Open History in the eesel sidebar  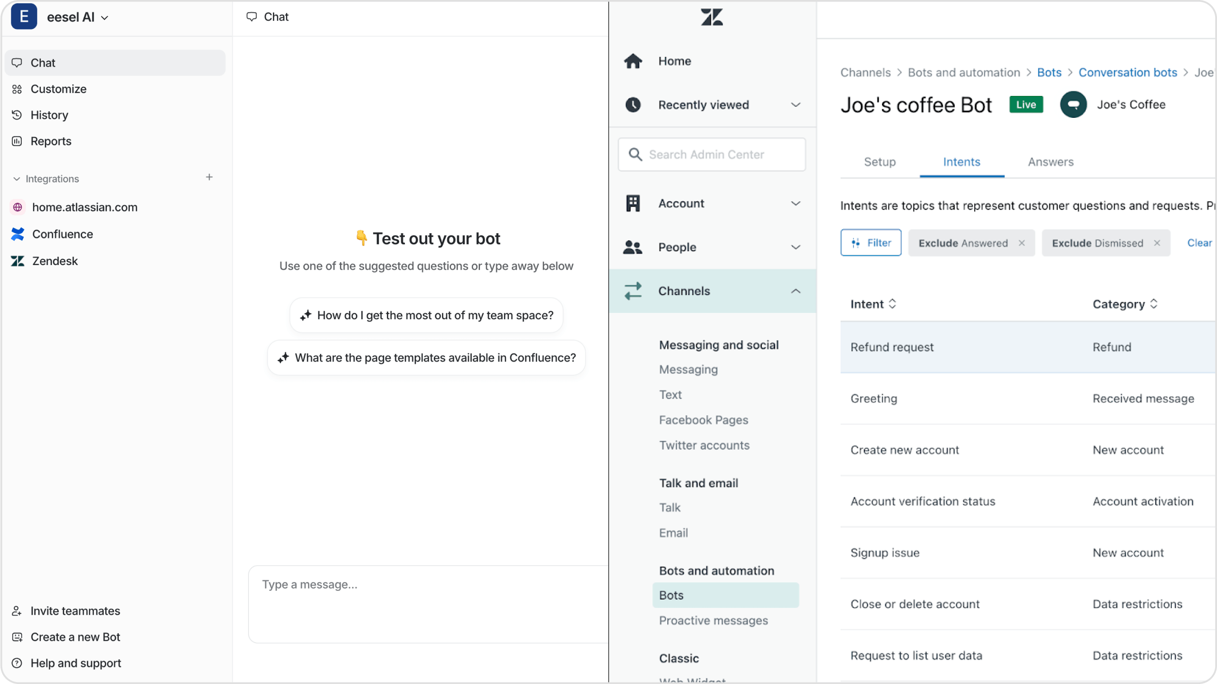tap(49, 115)
